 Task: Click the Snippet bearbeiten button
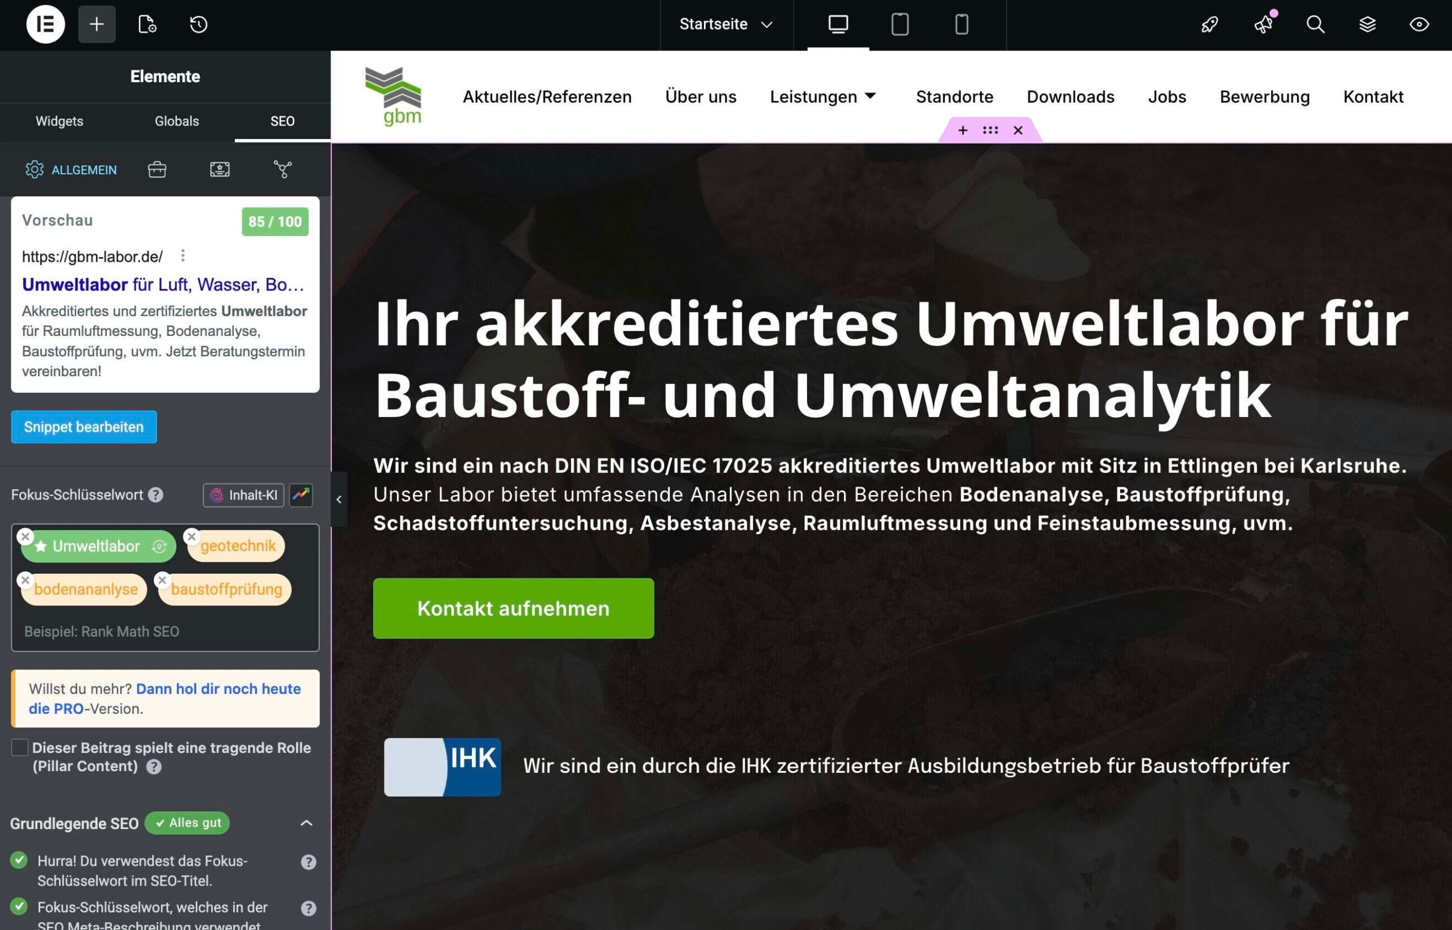pyautogui.click(x=83, y=427)
